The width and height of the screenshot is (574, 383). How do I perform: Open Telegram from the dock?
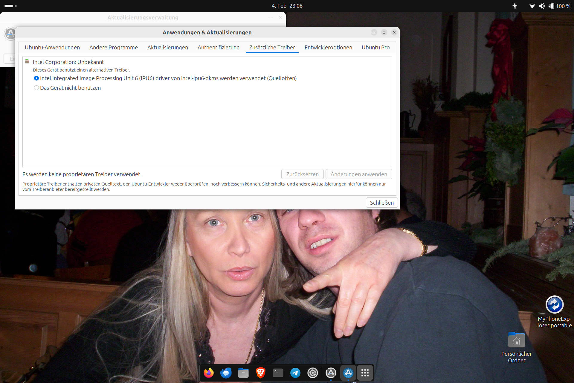point(295,373)
